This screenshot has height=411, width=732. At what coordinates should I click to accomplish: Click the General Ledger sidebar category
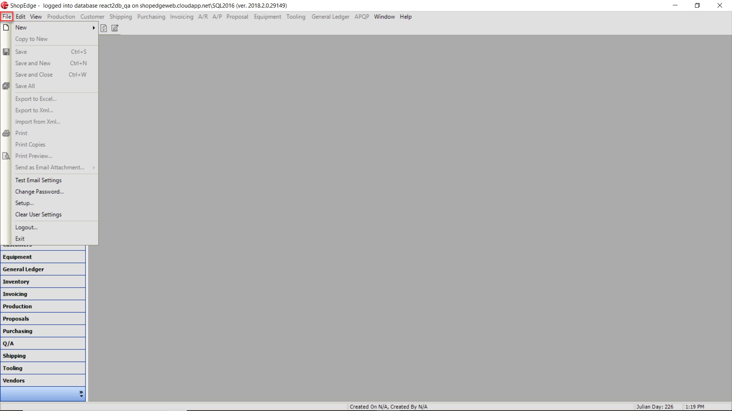coord(43,269)
